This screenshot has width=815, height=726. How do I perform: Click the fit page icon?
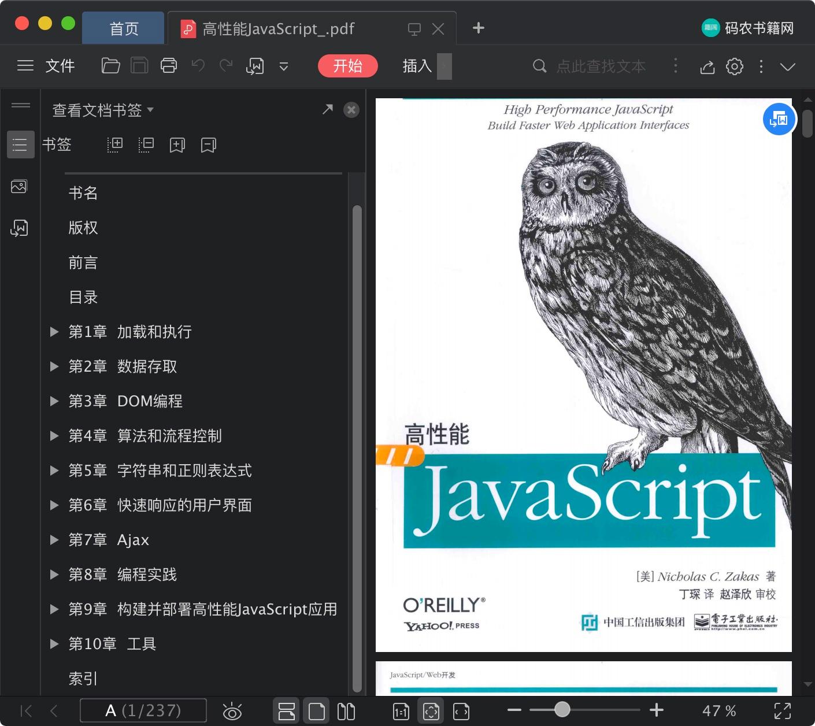431,711
